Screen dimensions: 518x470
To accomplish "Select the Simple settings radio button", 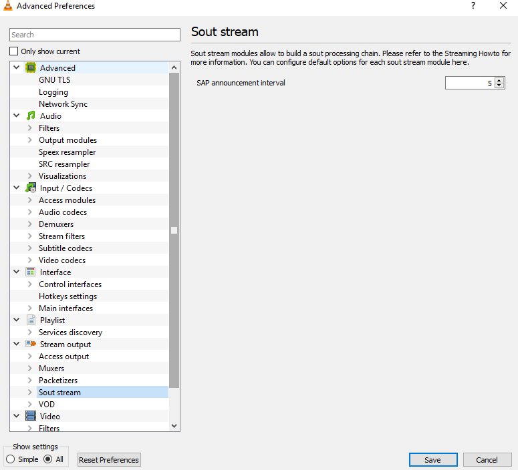I will point(10,459).
